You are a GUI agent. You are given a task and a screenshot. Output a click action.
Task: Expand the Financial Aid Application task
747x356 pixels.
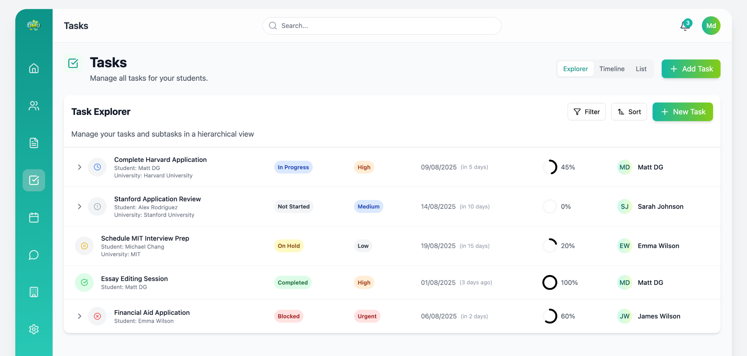click(79, 316)
